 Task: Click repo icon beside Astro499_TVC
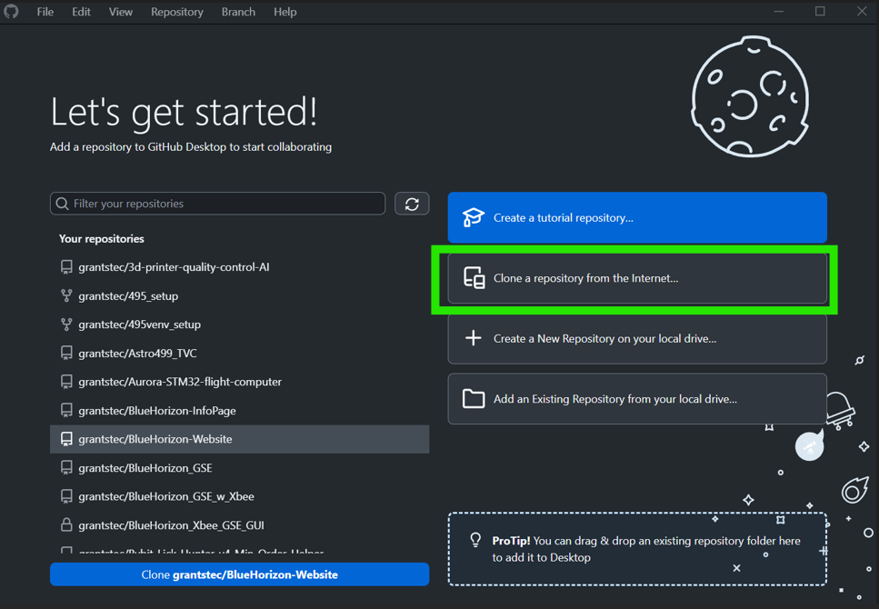point(66,354)
